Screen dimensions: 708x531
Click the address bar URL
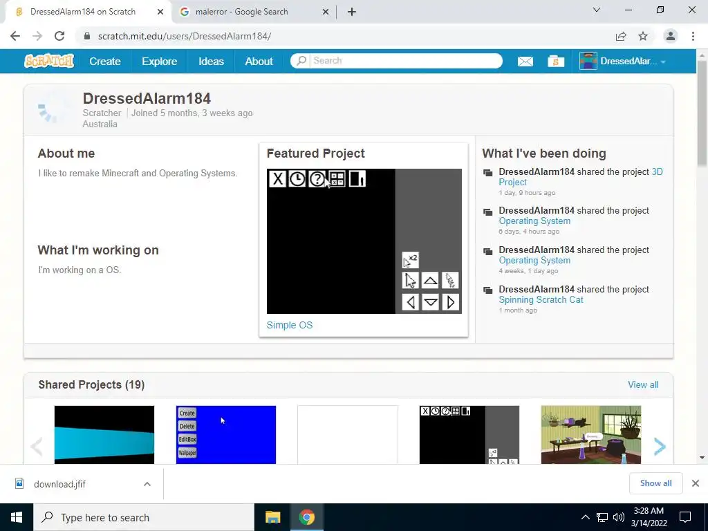pyautogui.click(x=184, y=36)
